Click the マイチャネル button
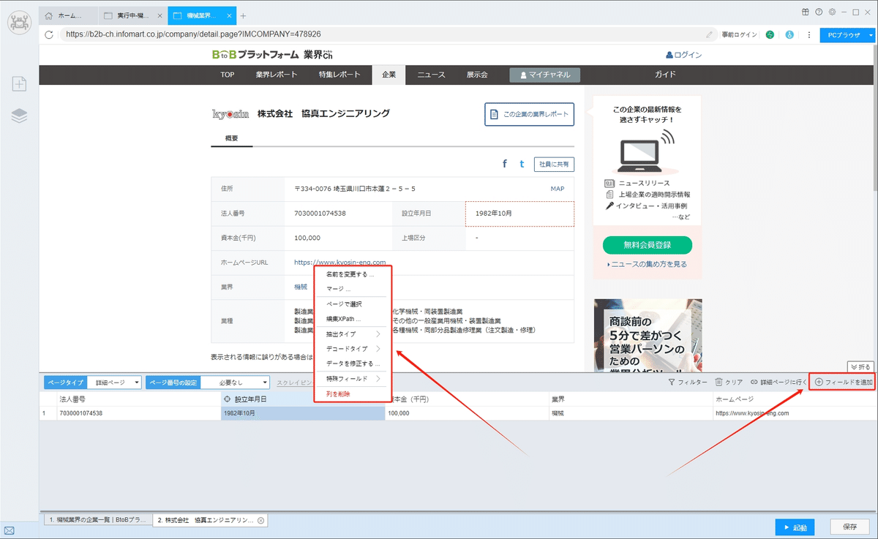This screenshot has height=539, width=878. (x=545, y=75)
